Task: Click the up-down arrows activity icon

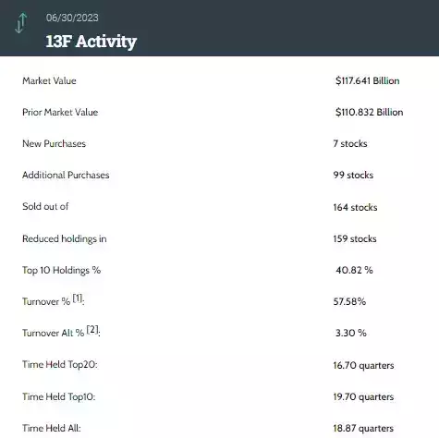Action: click(x=21, y=23)
